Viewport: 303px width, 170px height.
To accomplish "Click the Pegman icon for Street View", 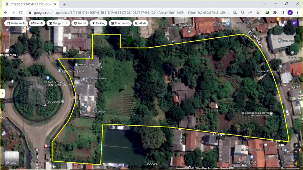I will point(296,163).
